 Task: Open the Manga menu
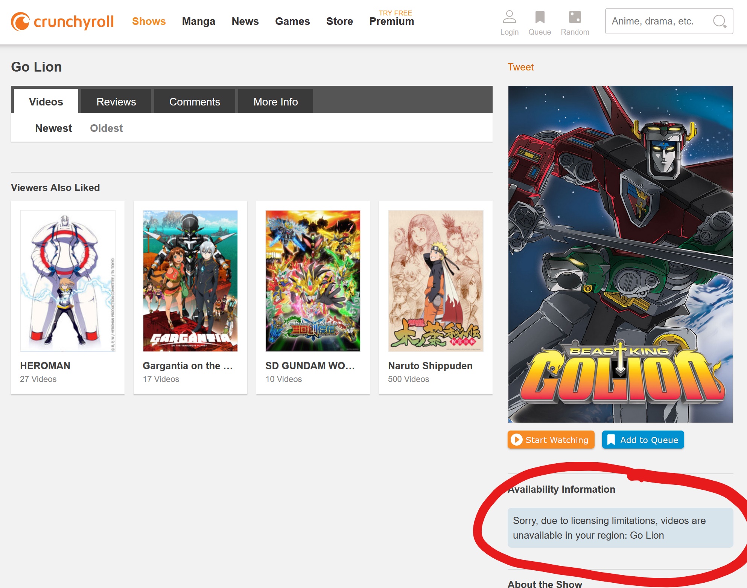(x=198, y=21)
